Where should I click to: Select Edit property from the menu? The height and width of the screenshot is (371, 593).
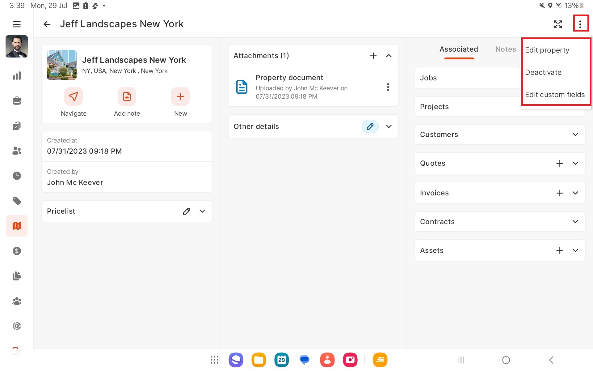click(x=547, y=50)
